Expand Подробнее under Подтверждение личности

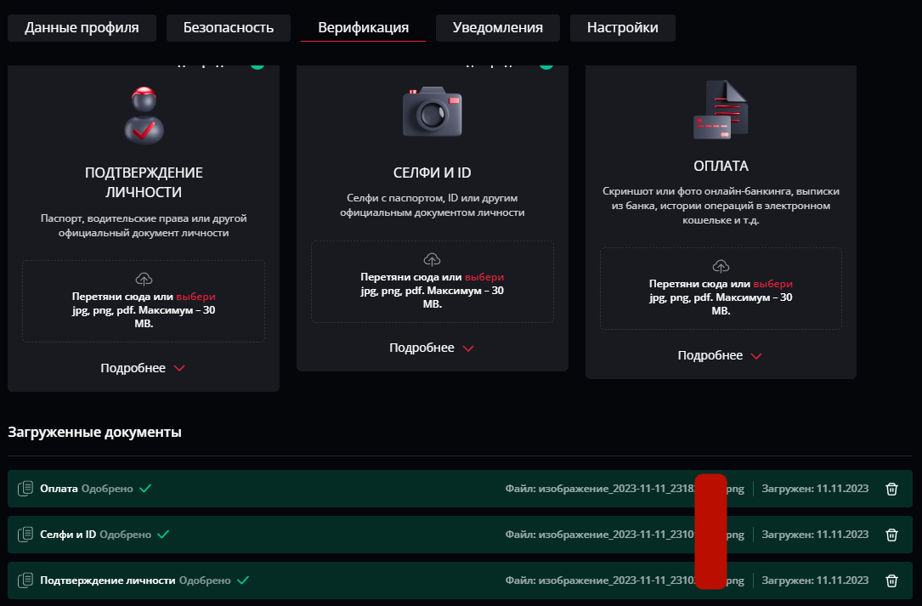(x=143, y=368)
